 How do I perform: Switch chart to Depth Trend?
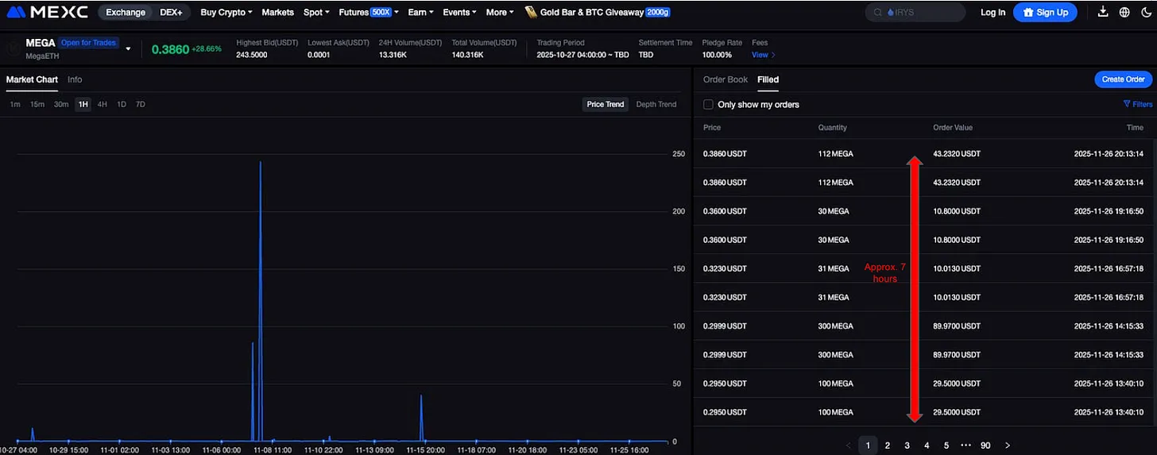[656, 104]
